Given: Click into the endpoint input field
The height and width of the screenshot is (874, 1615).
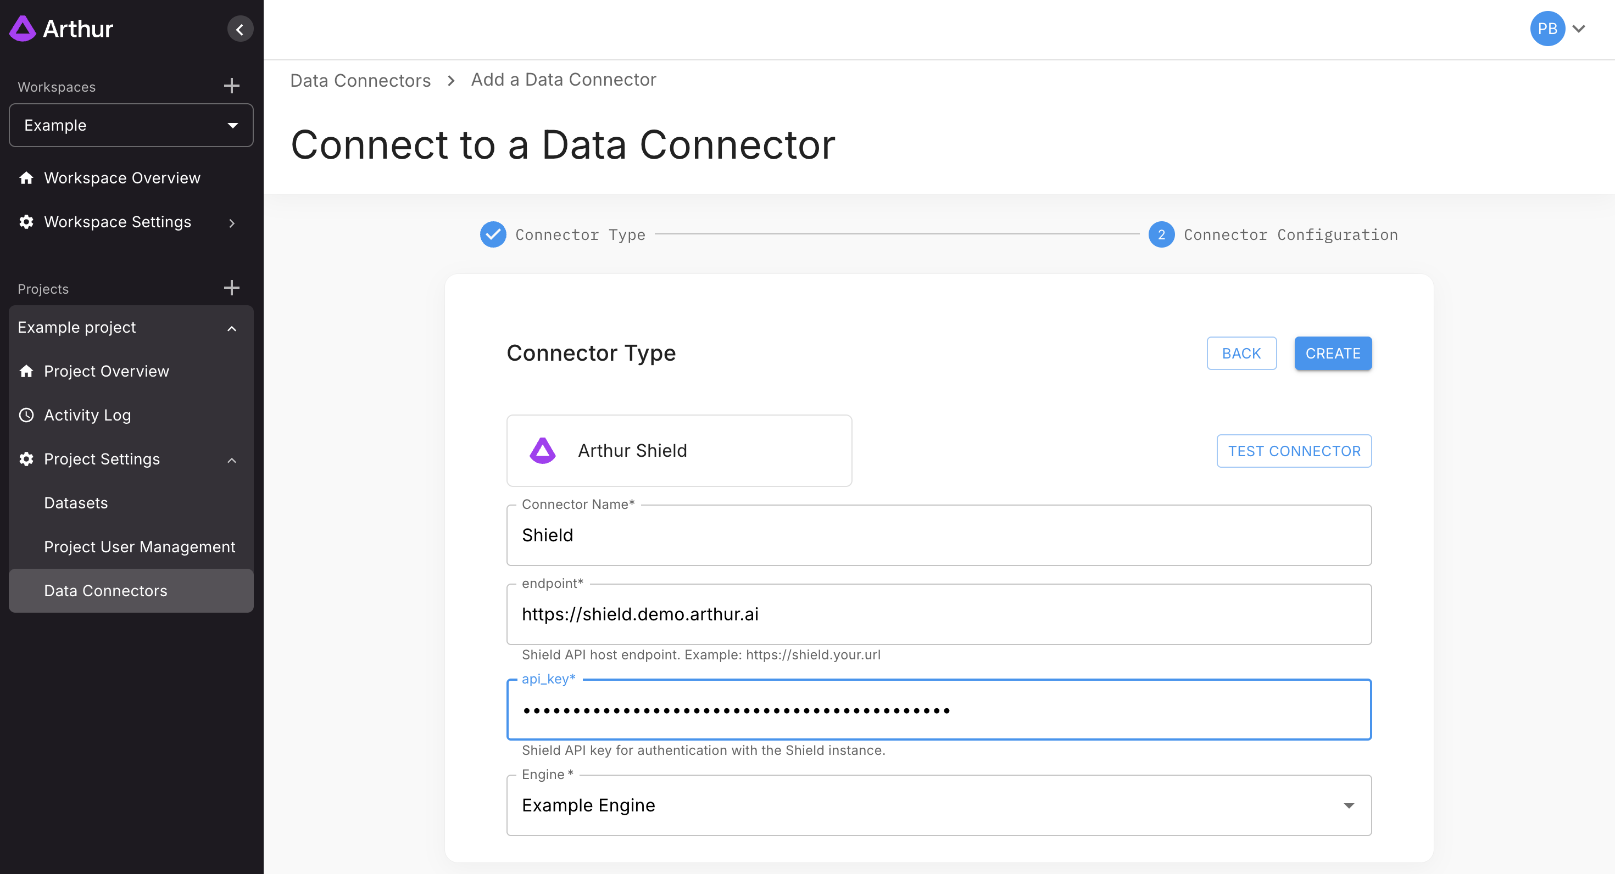Looking at the screenshot, I should [x=939, y=614].
